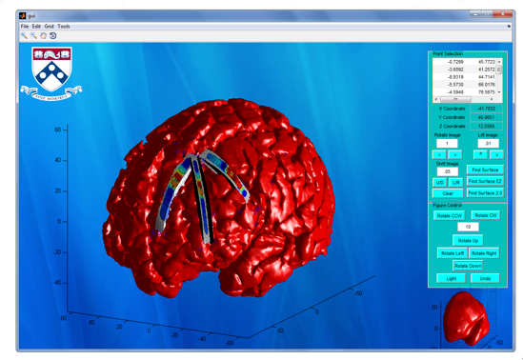Click the Shift Image value field
The image size is (523, 360).
pos(448,171)
